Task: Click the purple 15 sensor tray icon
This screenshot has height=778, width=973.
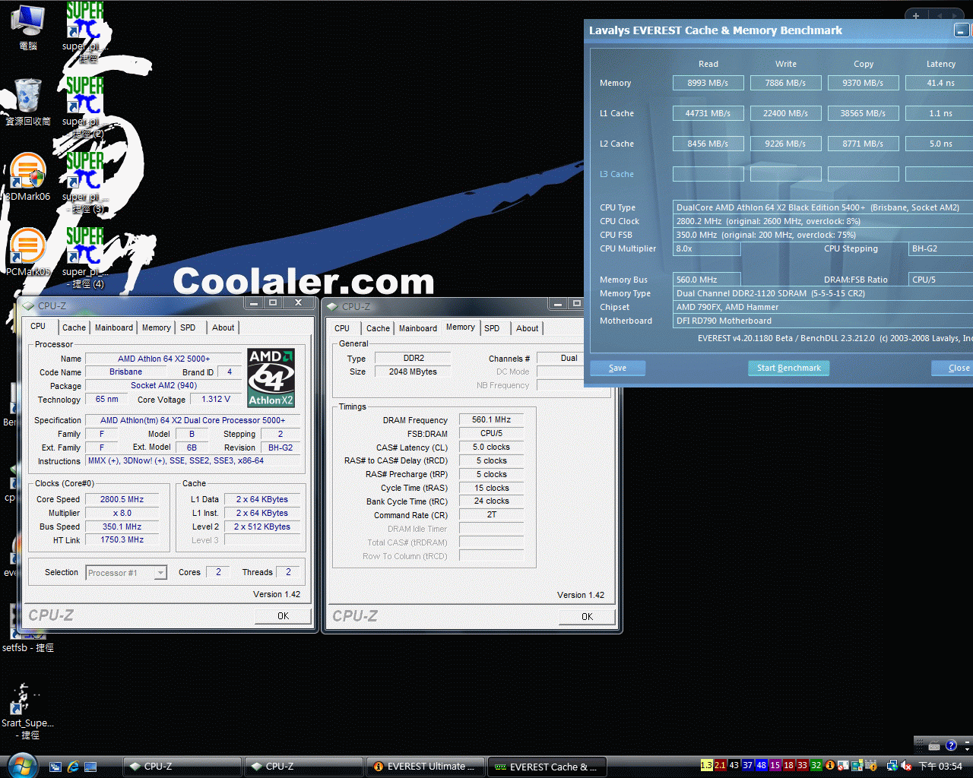Action: tap(775, 765)
